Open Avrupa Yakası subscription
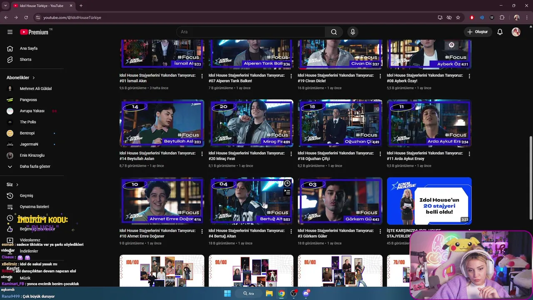The height and width of the screenshot is (300, 533). 32,111
